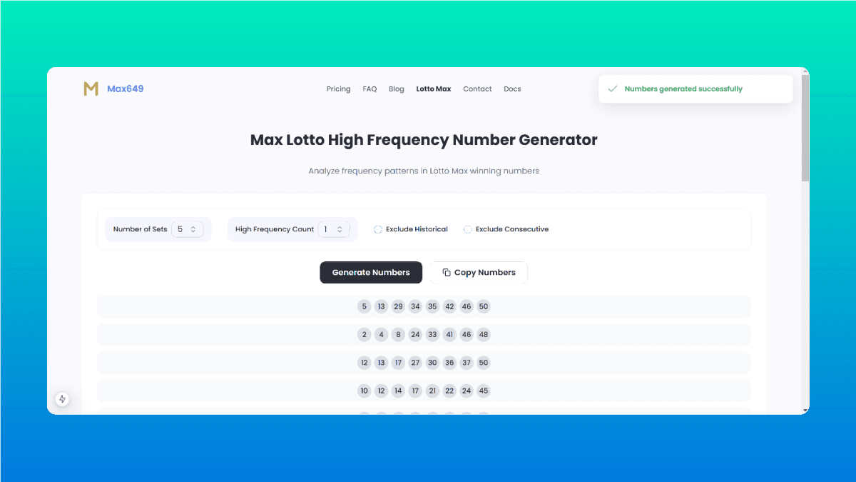
Task: Click number 30 in the third set
Action: pyautogui.click(x=432, y=363)
